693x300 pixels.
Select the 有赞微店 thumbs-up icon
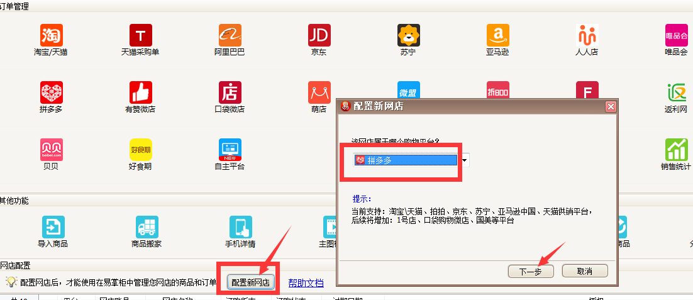coord(140,92)
